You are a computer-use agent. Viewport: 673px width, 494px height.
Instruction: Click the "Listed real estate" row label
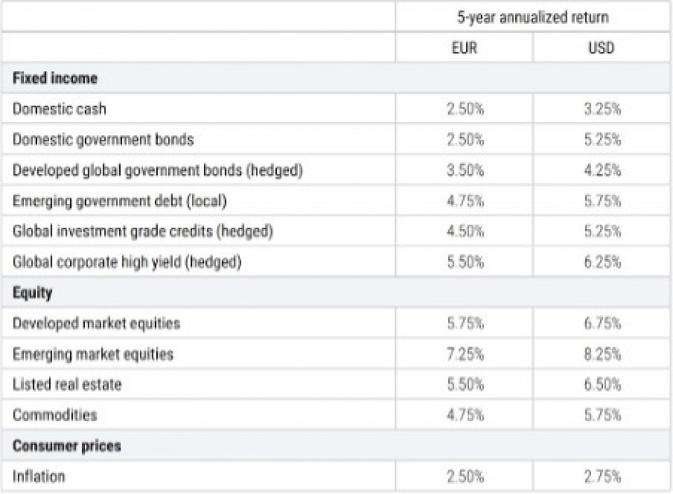(x=67, y=385)
